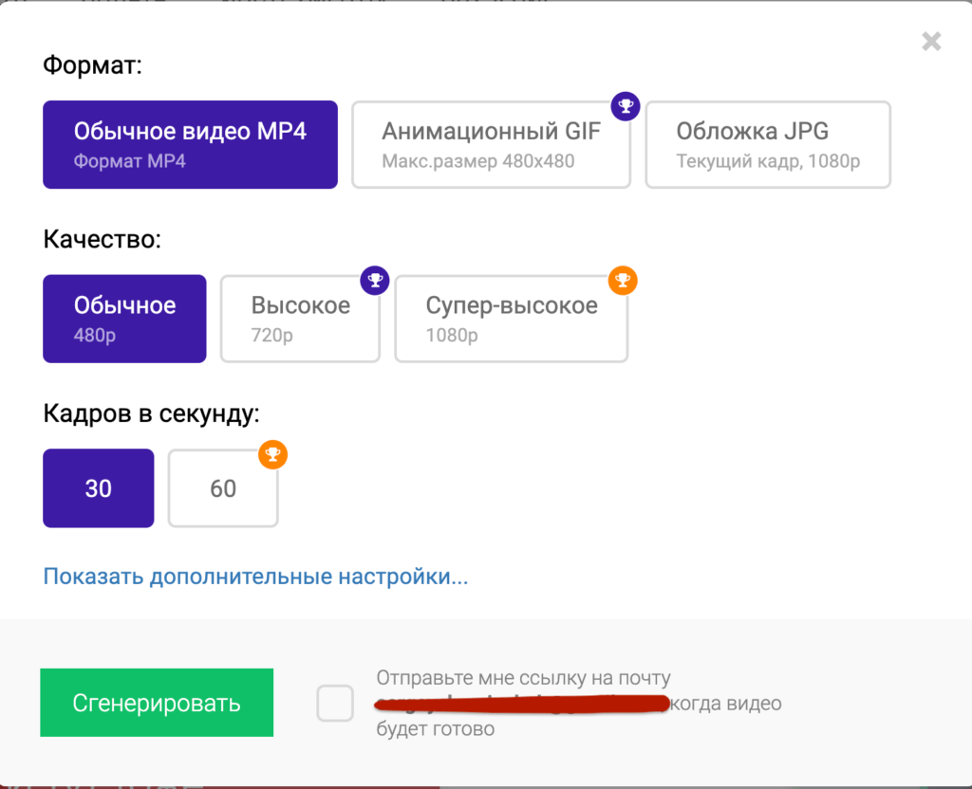This screenshot has height=789, width=972.
Task: Expand Показать дополнительные настройки link
Action: click(255, 576)
